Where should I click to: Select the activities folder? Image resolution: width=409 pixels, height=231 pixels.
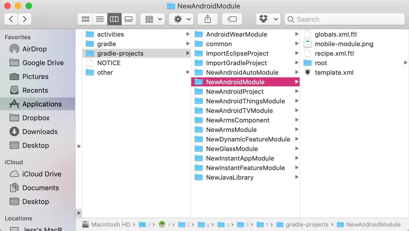pyautogui.click(x=137, y=34)
